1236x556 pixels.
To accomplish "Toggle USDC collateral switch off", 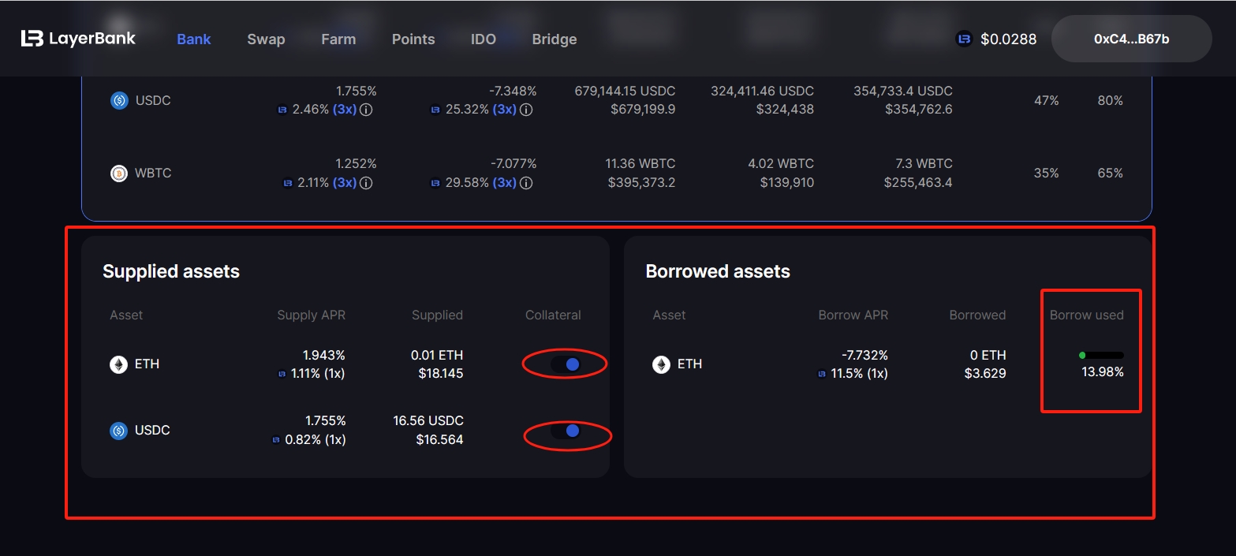I will pyautogui.click(x=566, y=431).
